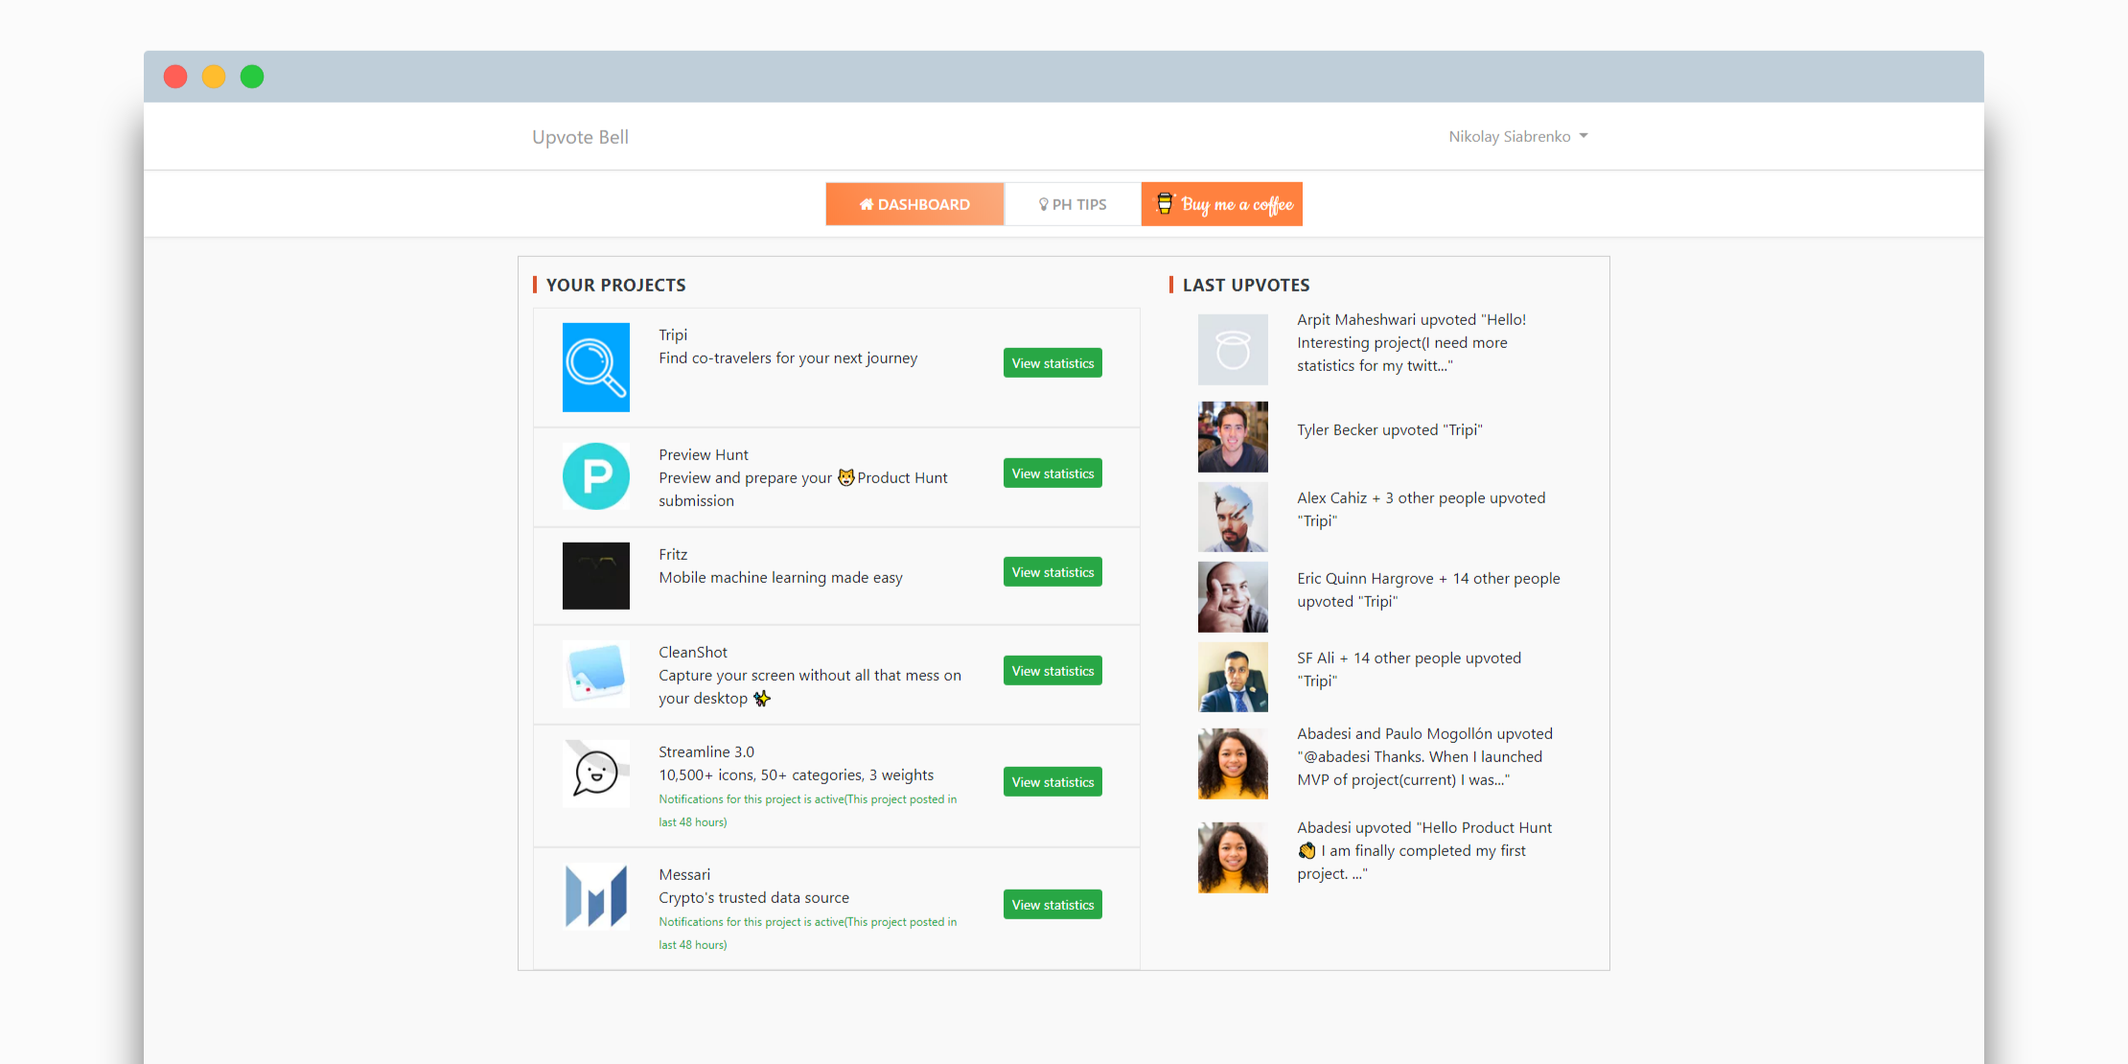Select the 'CleanShot' project title
The height and width of the screenshot is (1064, 2128).
coord(693,652)
